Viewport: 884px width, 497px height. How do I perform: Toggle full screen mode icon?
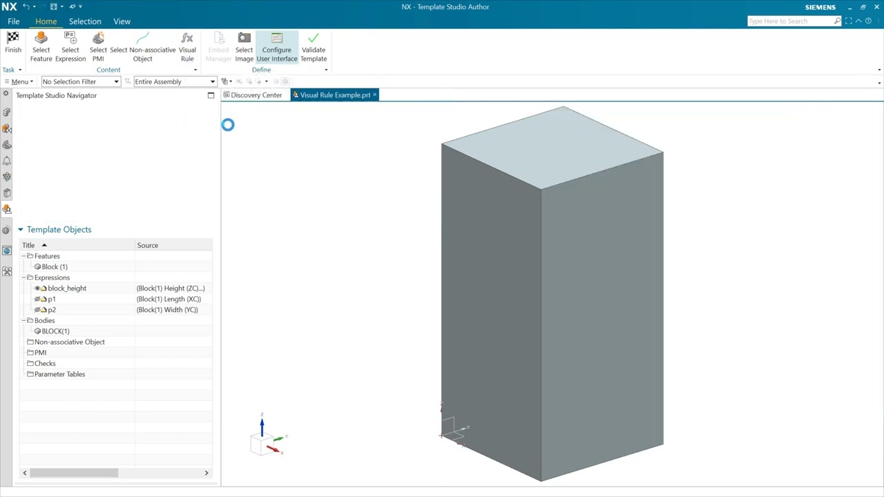(849, 21)
